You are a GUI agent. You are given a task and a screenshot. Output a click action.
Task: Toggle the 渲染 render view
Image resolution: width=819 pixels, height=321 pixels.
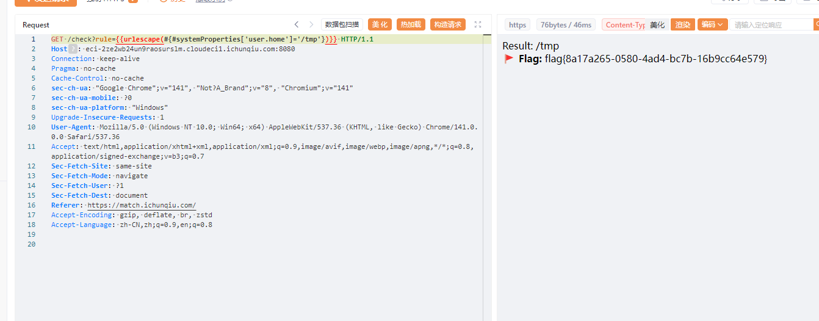683,25
